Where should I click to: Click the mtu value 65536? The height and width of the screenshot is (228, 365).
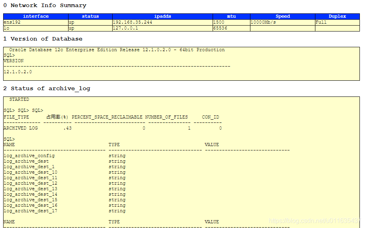(x=220, y=28)
